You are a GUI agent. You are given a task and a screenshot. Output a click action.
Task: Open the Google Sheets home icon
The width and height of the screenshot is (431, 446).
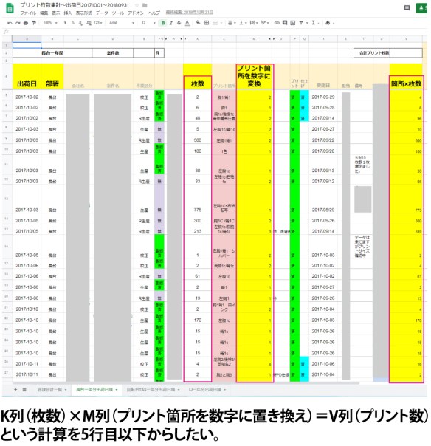tap(10, 8)
